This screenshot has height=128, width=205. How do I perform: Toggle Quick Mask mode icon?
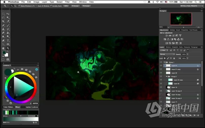pos(3,59)
